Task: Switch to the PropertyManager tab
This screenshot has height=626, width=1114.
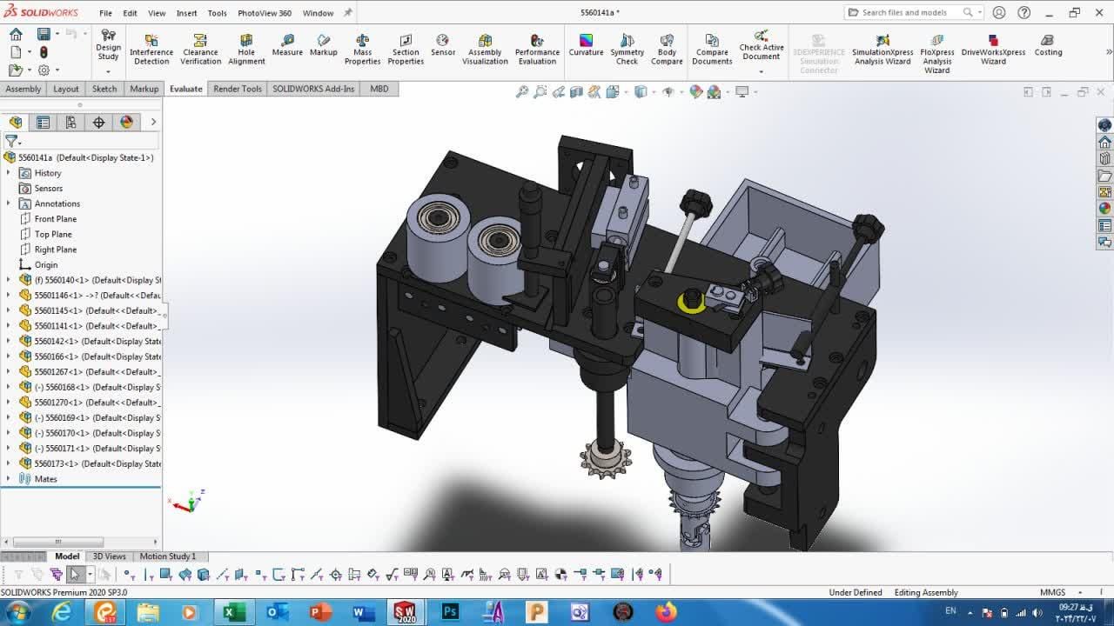Action: click(43, 123)
